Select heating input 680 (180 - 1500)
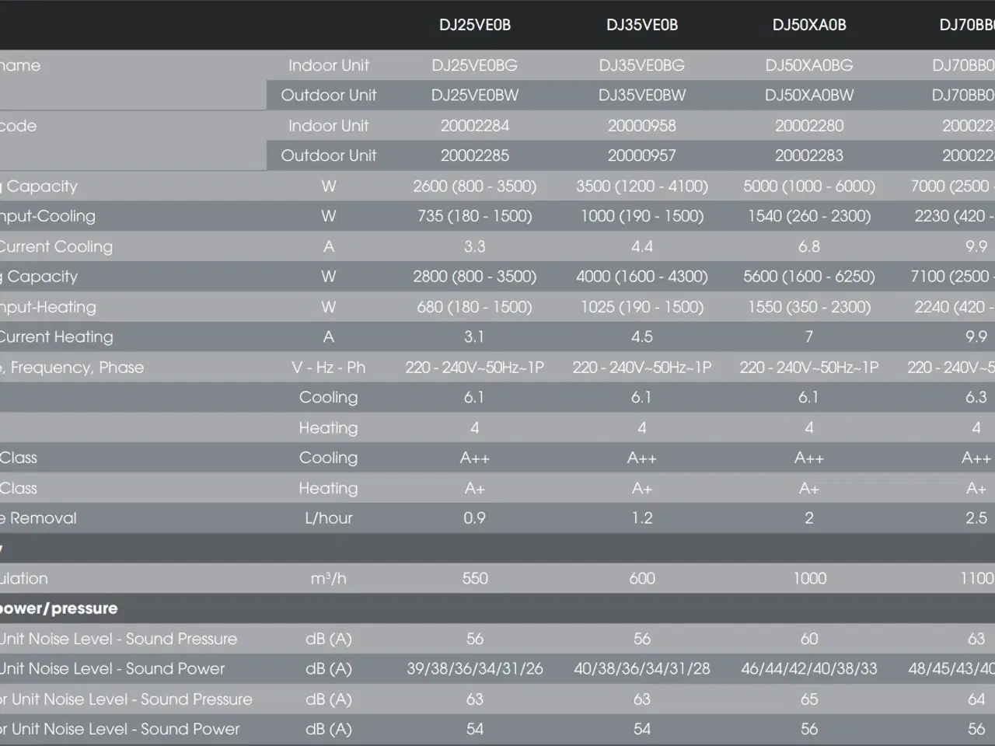This screenshot has width=995, height=746. pos(475,307)
